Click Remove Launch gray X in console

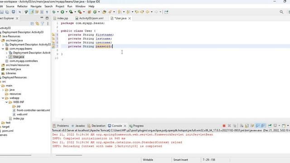[x=229, y=126]
